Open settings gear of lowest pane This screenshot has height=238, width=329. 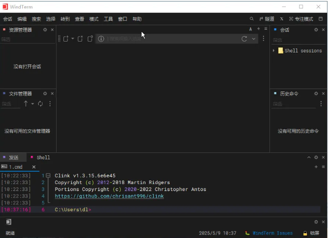pyautogui.click(x=316, y=222)
